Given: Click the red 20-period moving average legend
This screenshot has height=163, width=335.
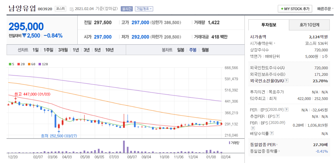Looking at the screenshot, I should pyautogui.click(x=21, y=64).
